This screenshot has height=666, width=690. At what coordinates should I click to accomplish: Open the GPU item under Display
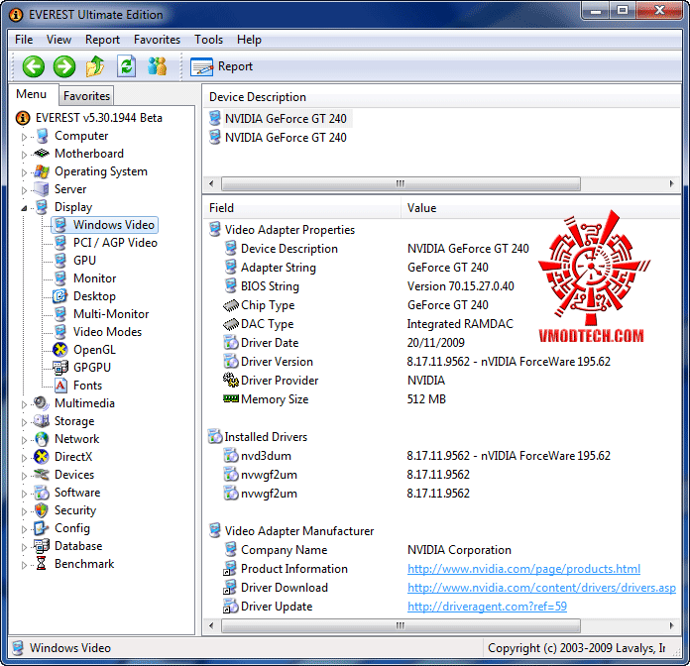tap(84, 261)
